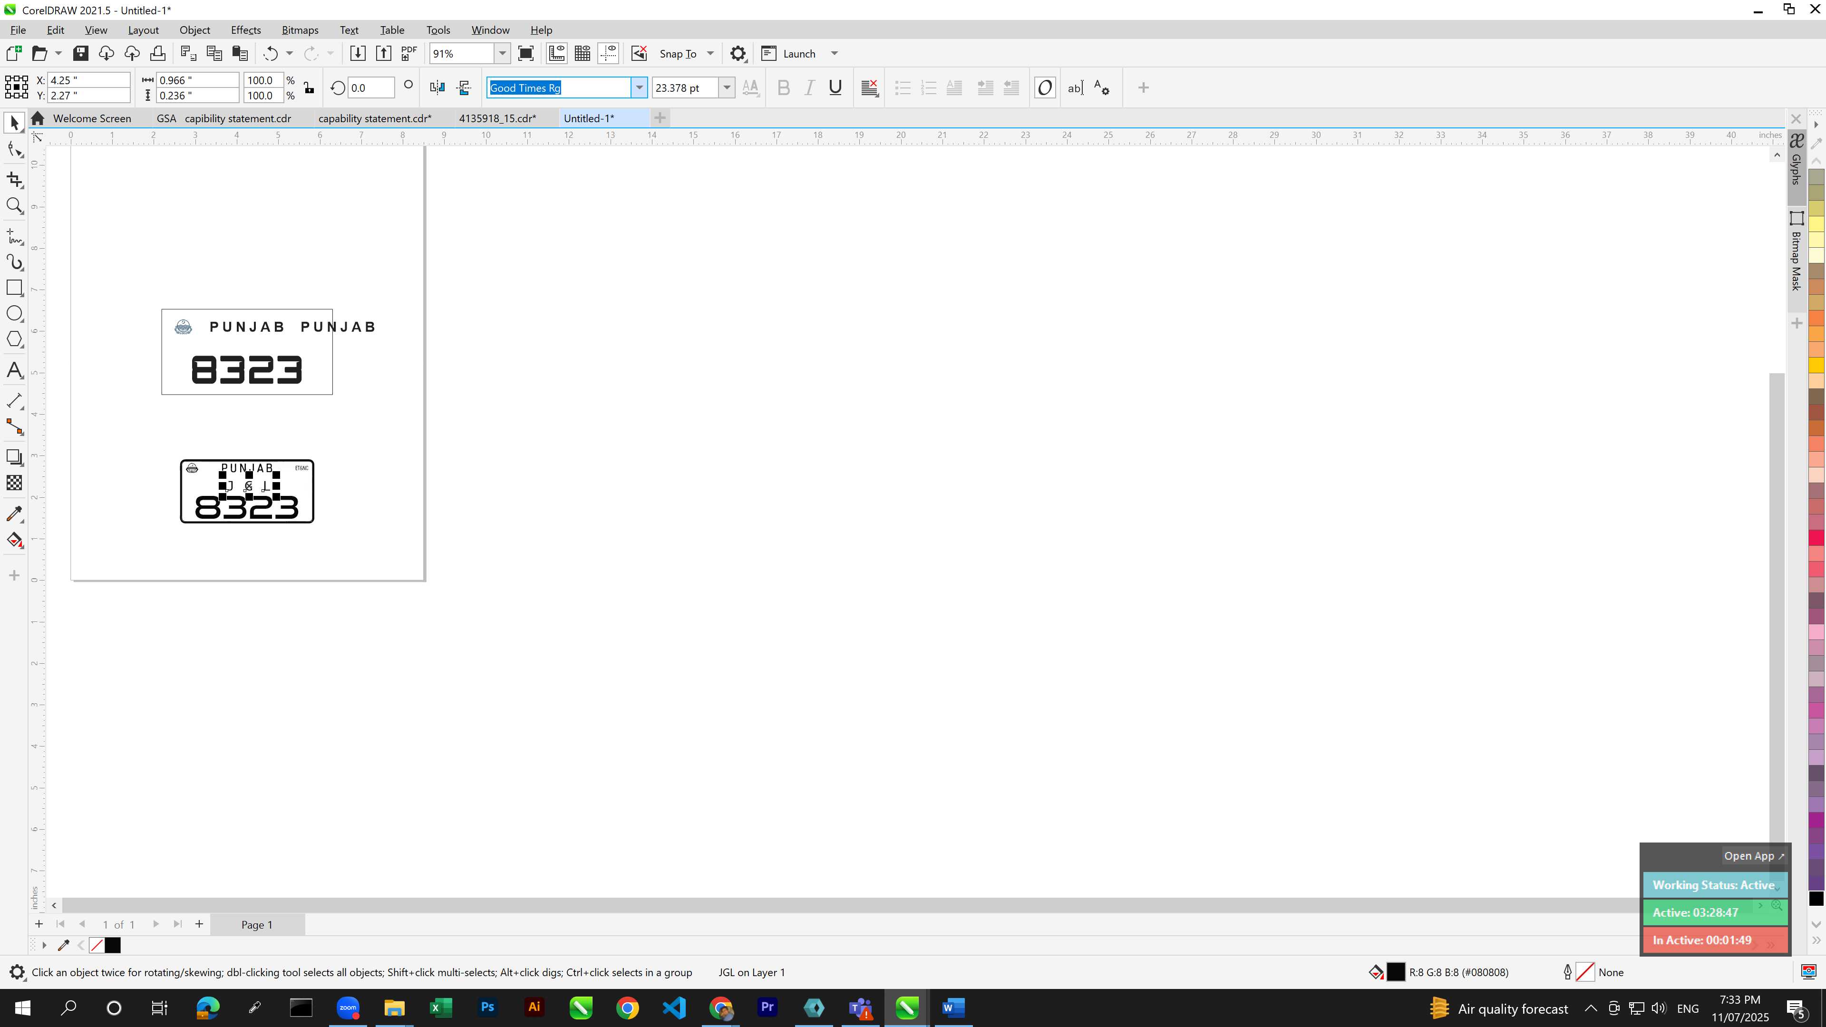Select the Pick tool
Image resolution: width=1826 pixels, height=1027 pixels.
click(x=14, y=123)
